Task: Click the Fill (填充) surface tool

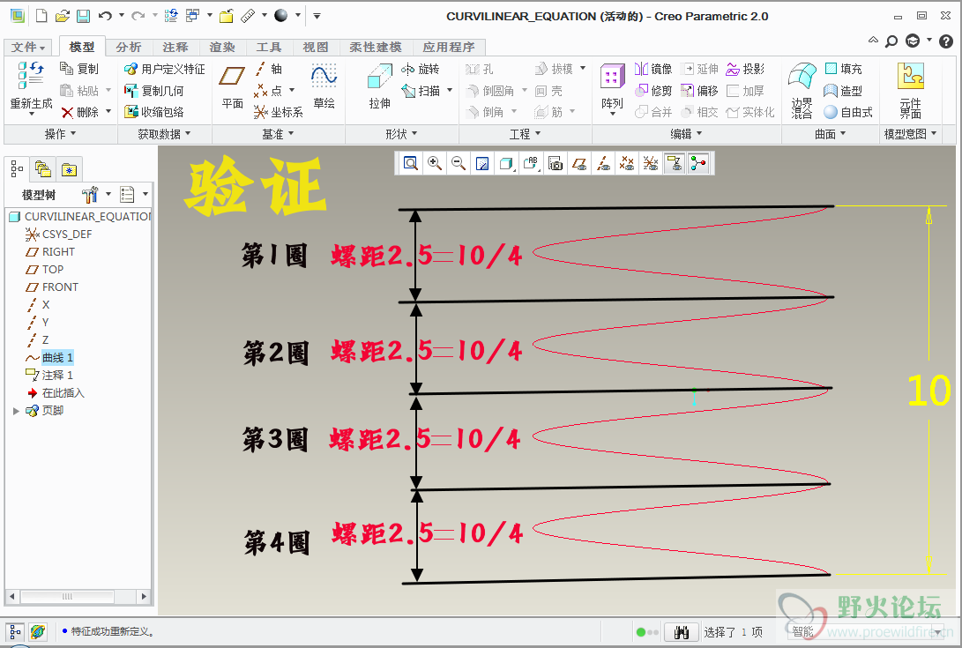Action: [x=844, y=69]
